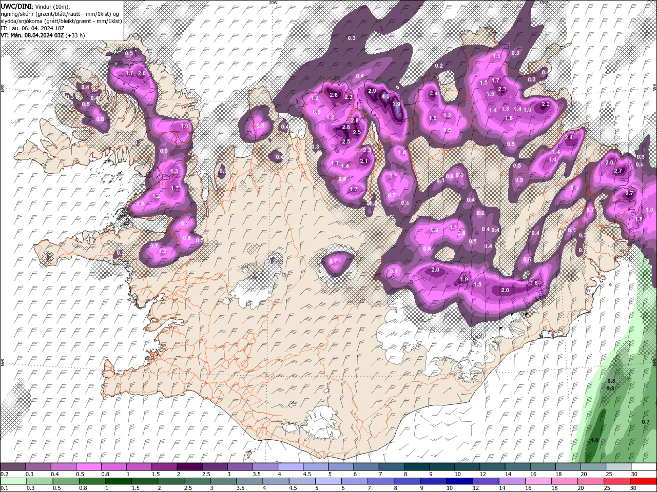Click the '12' label on the rain scale

coord(476,488)
